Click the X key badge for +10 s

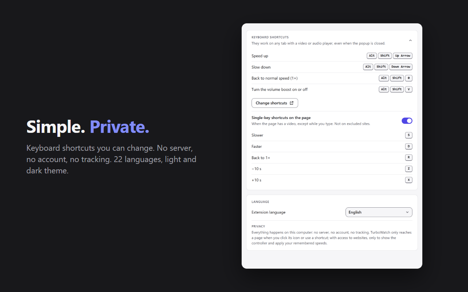point(409,180)
